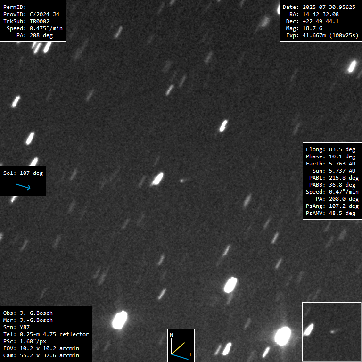Select the 'PermID:' label

(15, 7)
